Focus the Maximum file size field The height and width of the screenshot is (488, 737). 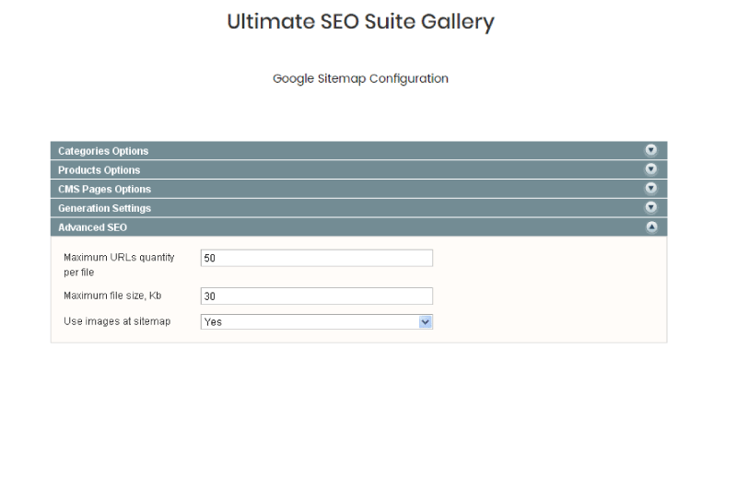coord(316,296)
